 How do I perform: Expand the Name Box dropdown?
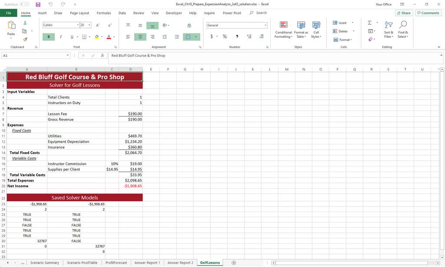[x=67, y=55]
